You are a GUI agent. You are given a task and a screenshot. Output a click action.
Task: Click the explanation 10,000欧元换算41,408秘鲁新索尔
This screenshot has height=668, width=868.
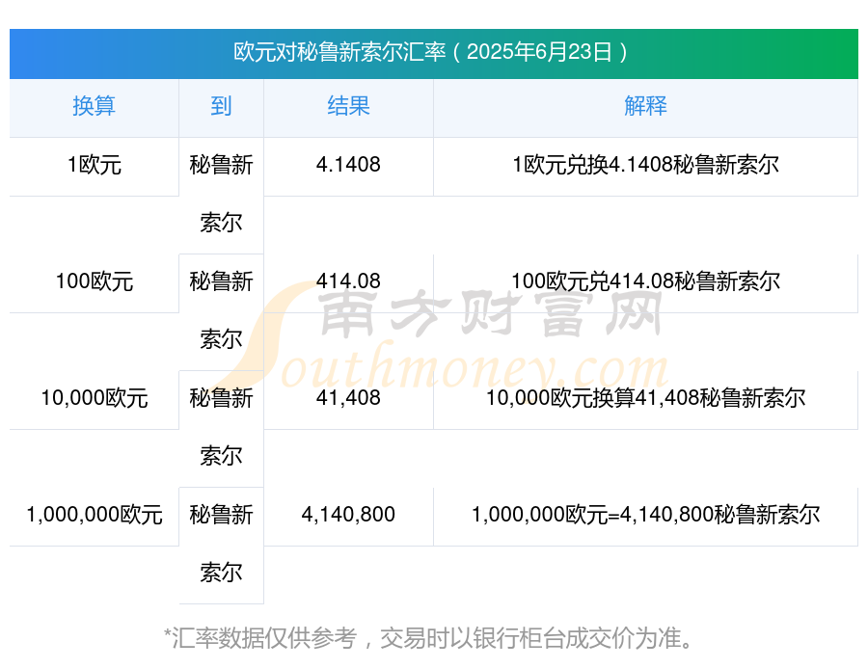(x=645, y=398)
